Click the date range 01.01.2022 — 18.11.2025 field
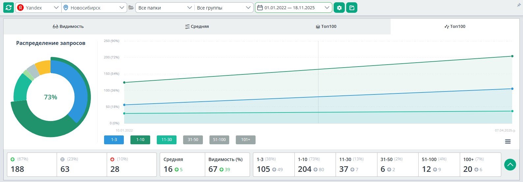The height and width of the screenshot is (182, 523). coord(293,8)
